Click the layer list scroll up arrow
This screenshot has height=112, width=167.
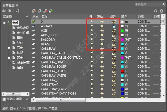(x=164, y=16)
